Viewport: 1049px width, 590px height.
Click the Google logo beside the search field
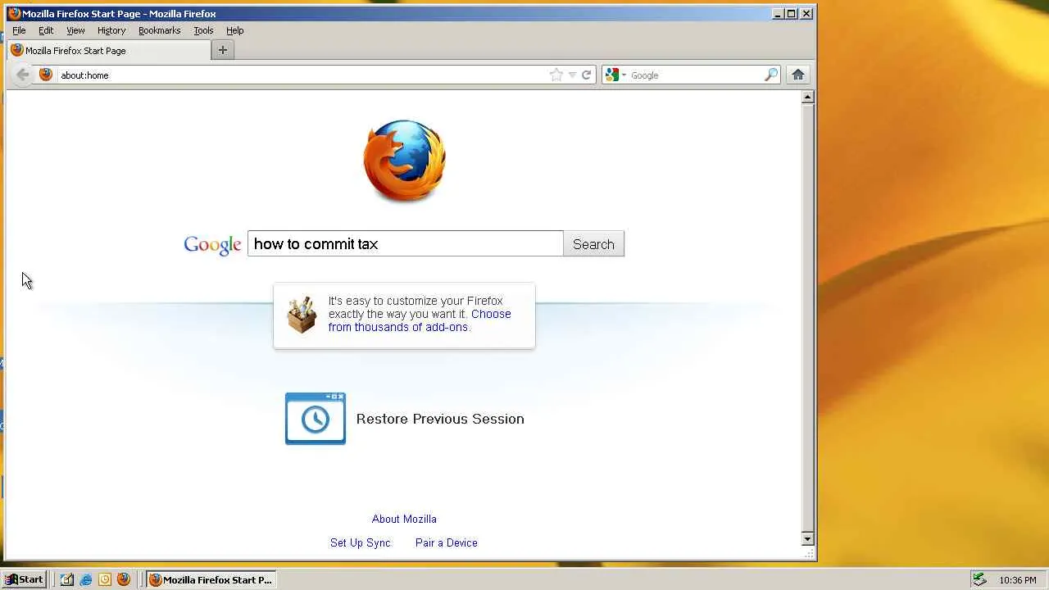click(x=212, y=245)
